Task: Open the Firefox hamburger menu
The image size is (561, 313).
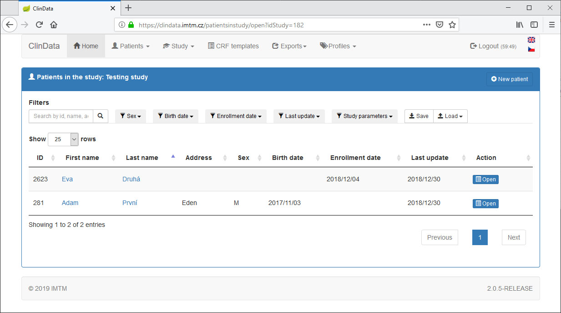Action: point(552,25)
